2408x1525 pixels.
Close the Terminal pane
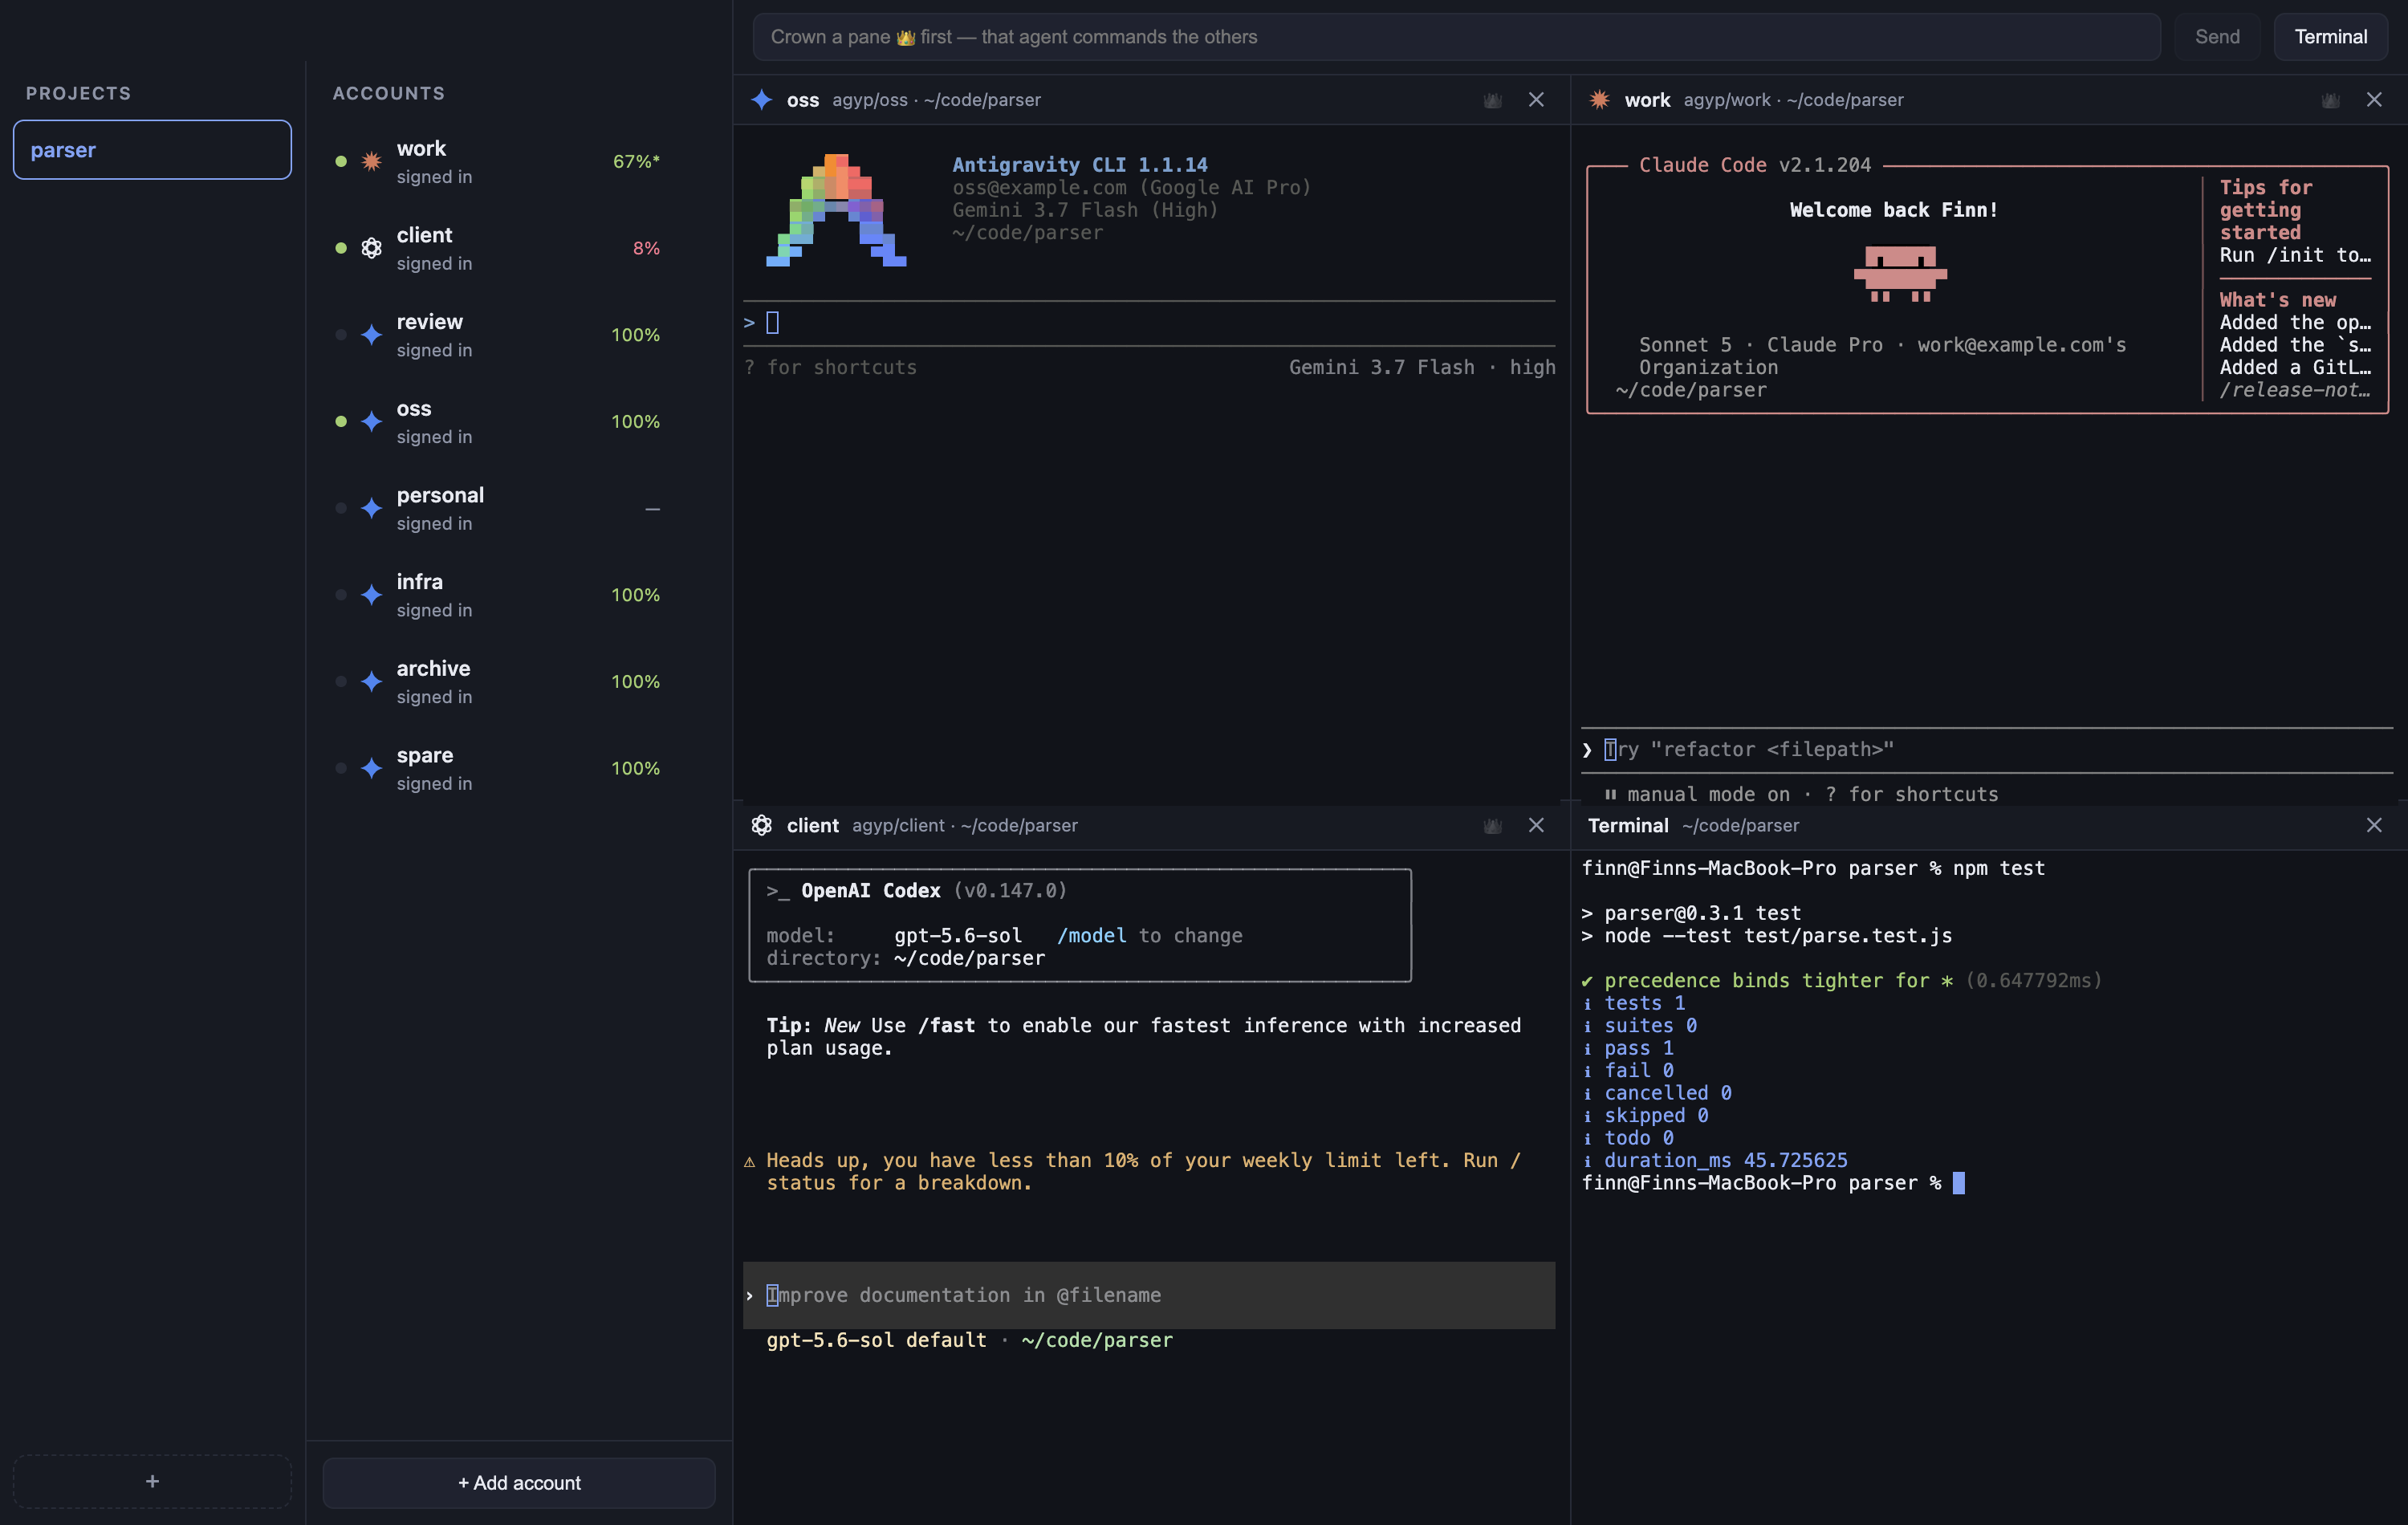coord(2374,825)
